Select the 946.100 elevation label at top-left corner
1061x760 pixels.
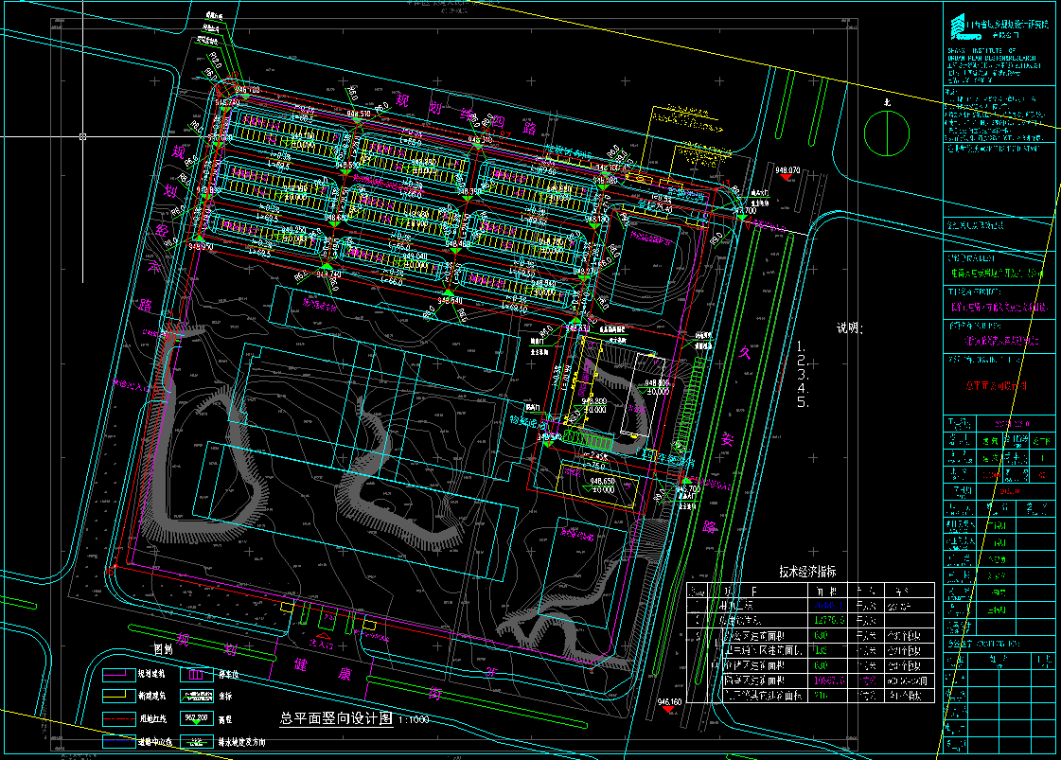[x=246, y=89]
